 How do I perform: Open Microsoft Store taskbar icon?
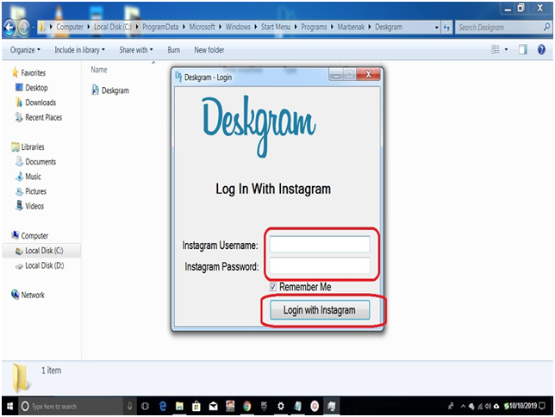coord(196,406)
